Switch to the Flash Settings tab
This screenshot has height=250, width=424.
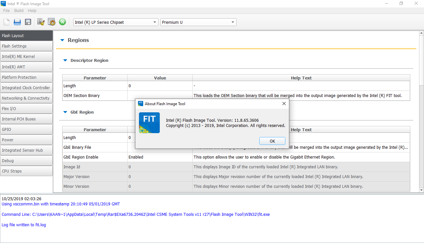point(26,46)
